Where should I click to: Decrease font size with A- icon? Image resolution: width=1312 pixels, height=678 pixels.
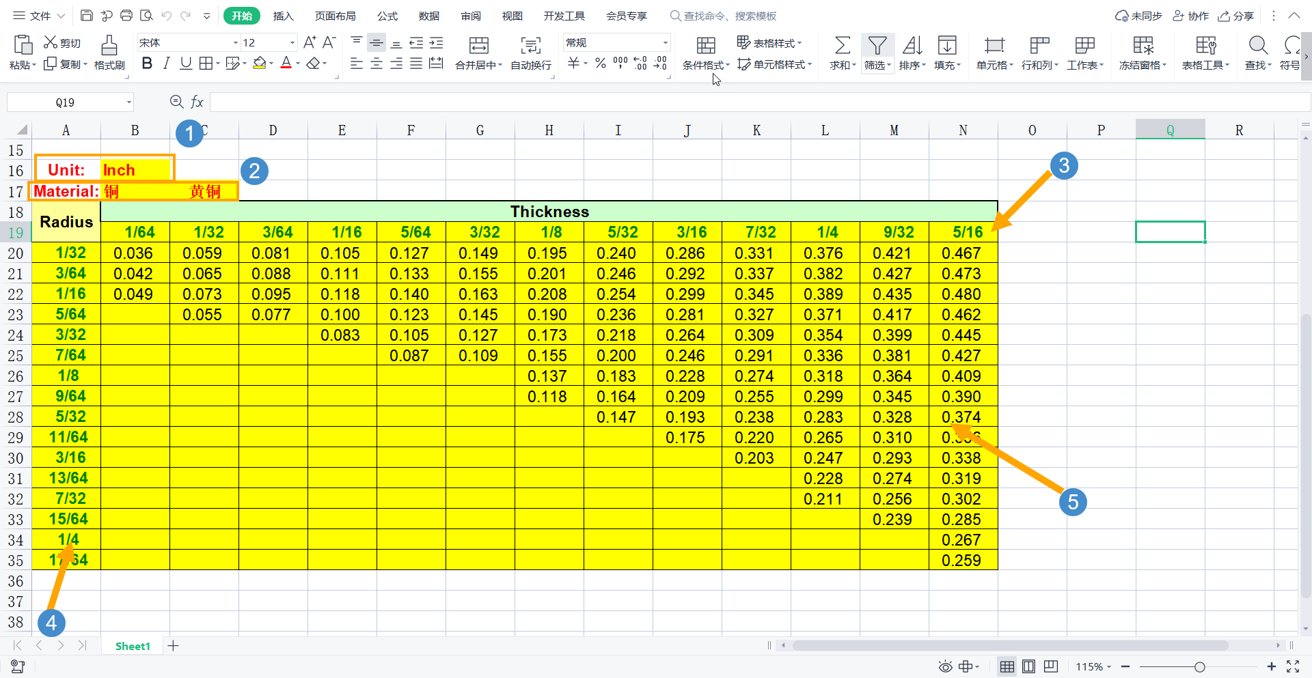tap(329, 42)
